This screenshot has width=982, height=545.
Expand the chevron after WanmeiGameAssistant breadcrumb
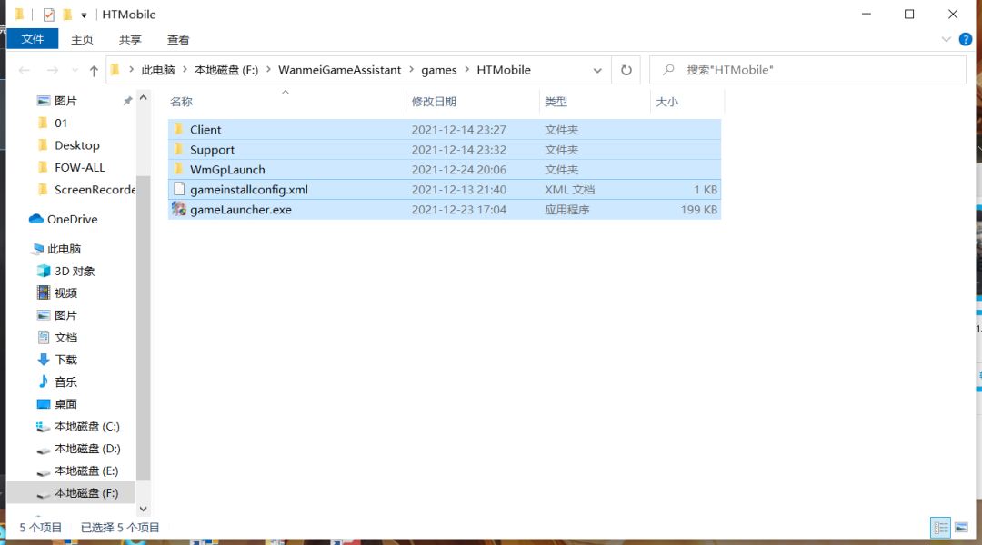412,69
